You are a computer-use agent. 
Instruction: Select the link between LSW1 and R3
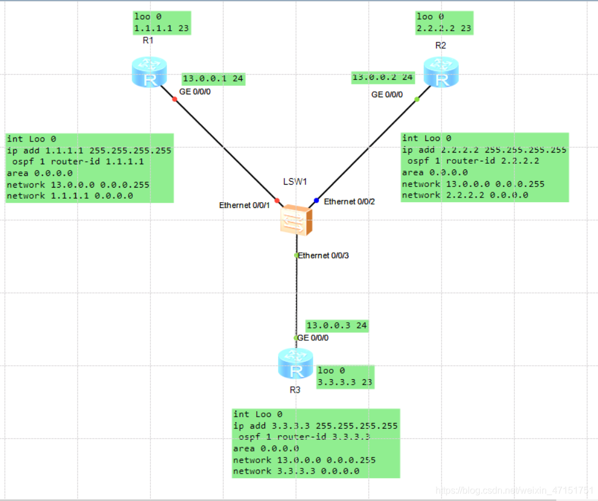click(x=295, y=297)
